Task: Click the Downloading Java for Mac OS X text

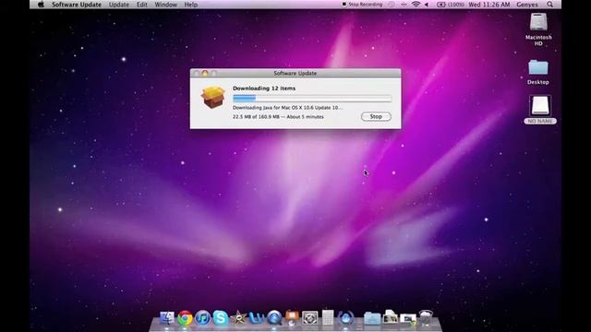Action: 287,108
